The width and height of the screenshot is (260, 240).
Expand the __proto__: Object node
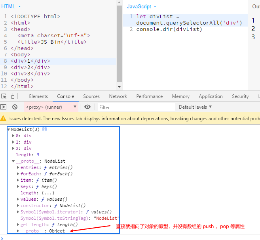point(18,231)
